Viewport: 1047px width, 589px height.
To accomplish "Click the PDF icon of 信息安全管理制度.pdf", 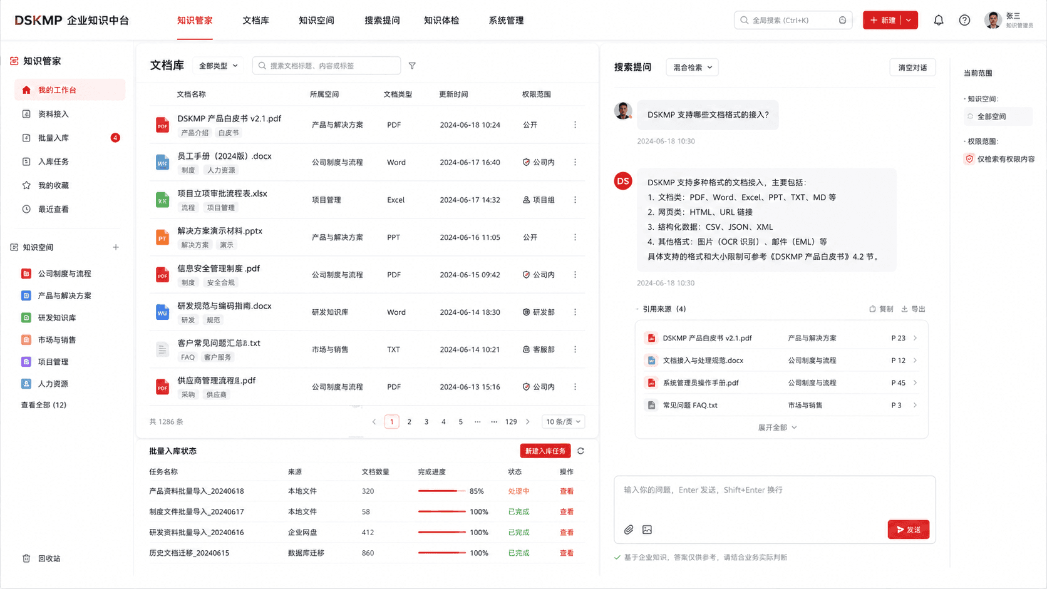I will [162, 275].
